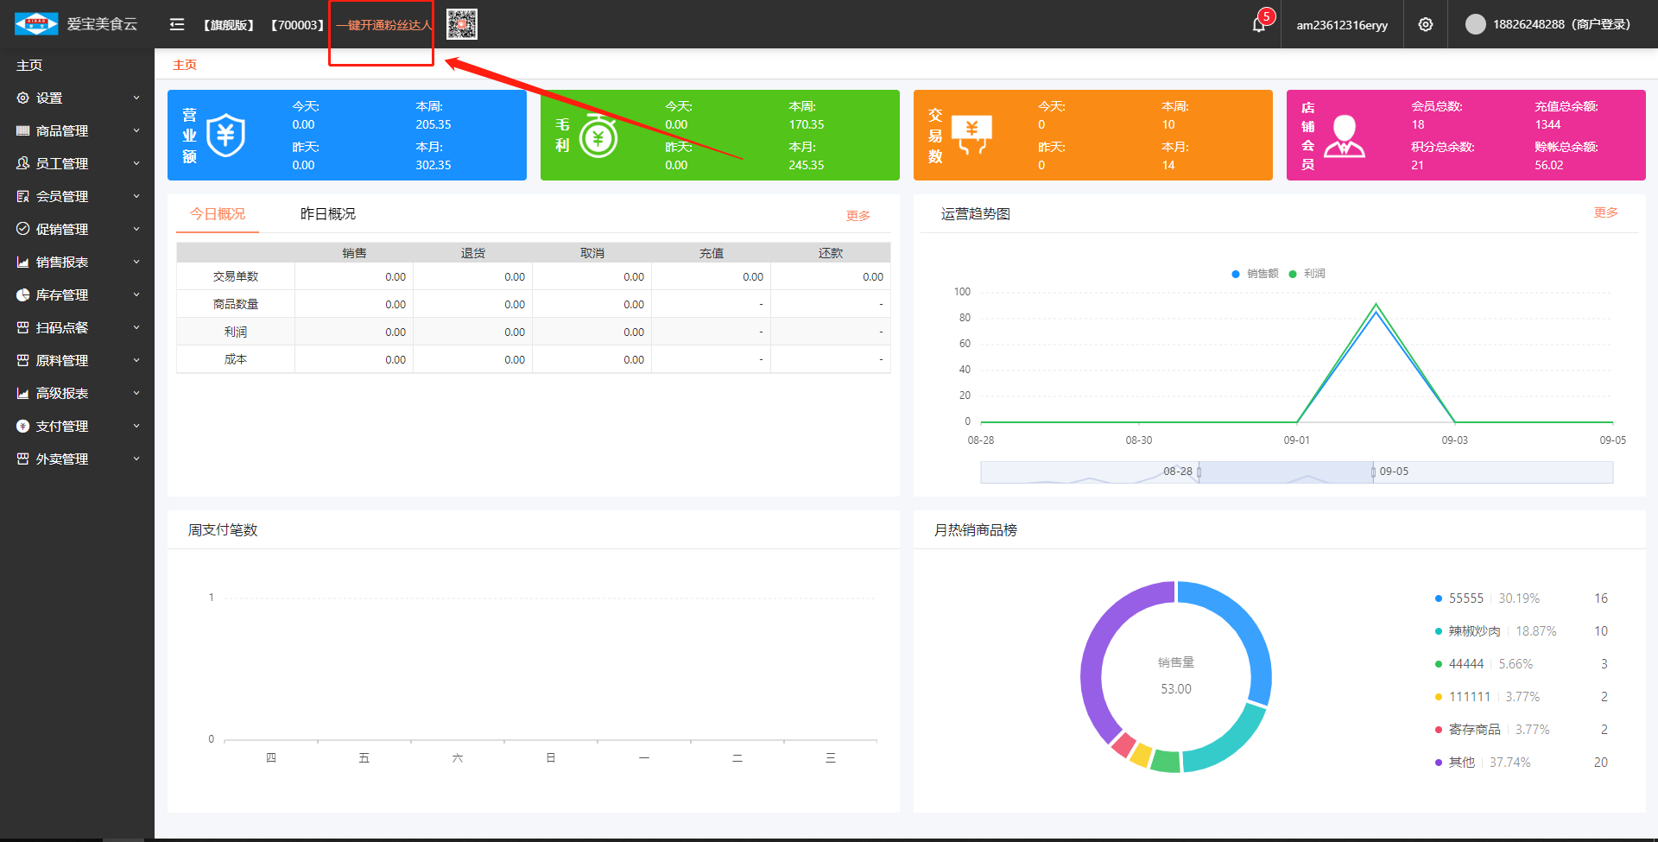The image size is (1658, 842).
Task: Click the 交易数 yen sign icon
Action: tap(971, 136)
